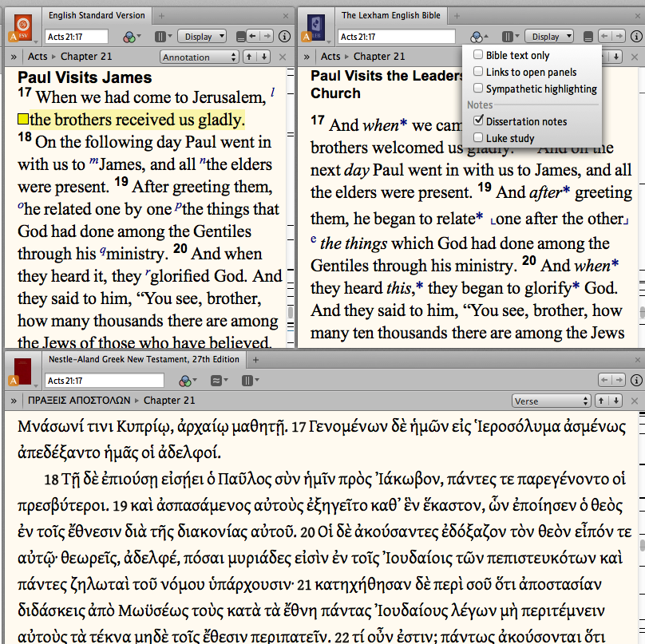The height and width of the screenshot is (644, 645).
Task: Click the LEB module book icon
Action: (316, 26)
